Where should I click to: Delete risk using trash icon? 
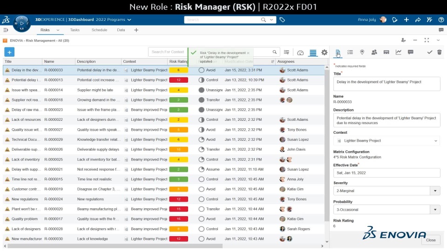tap(439, 52)
